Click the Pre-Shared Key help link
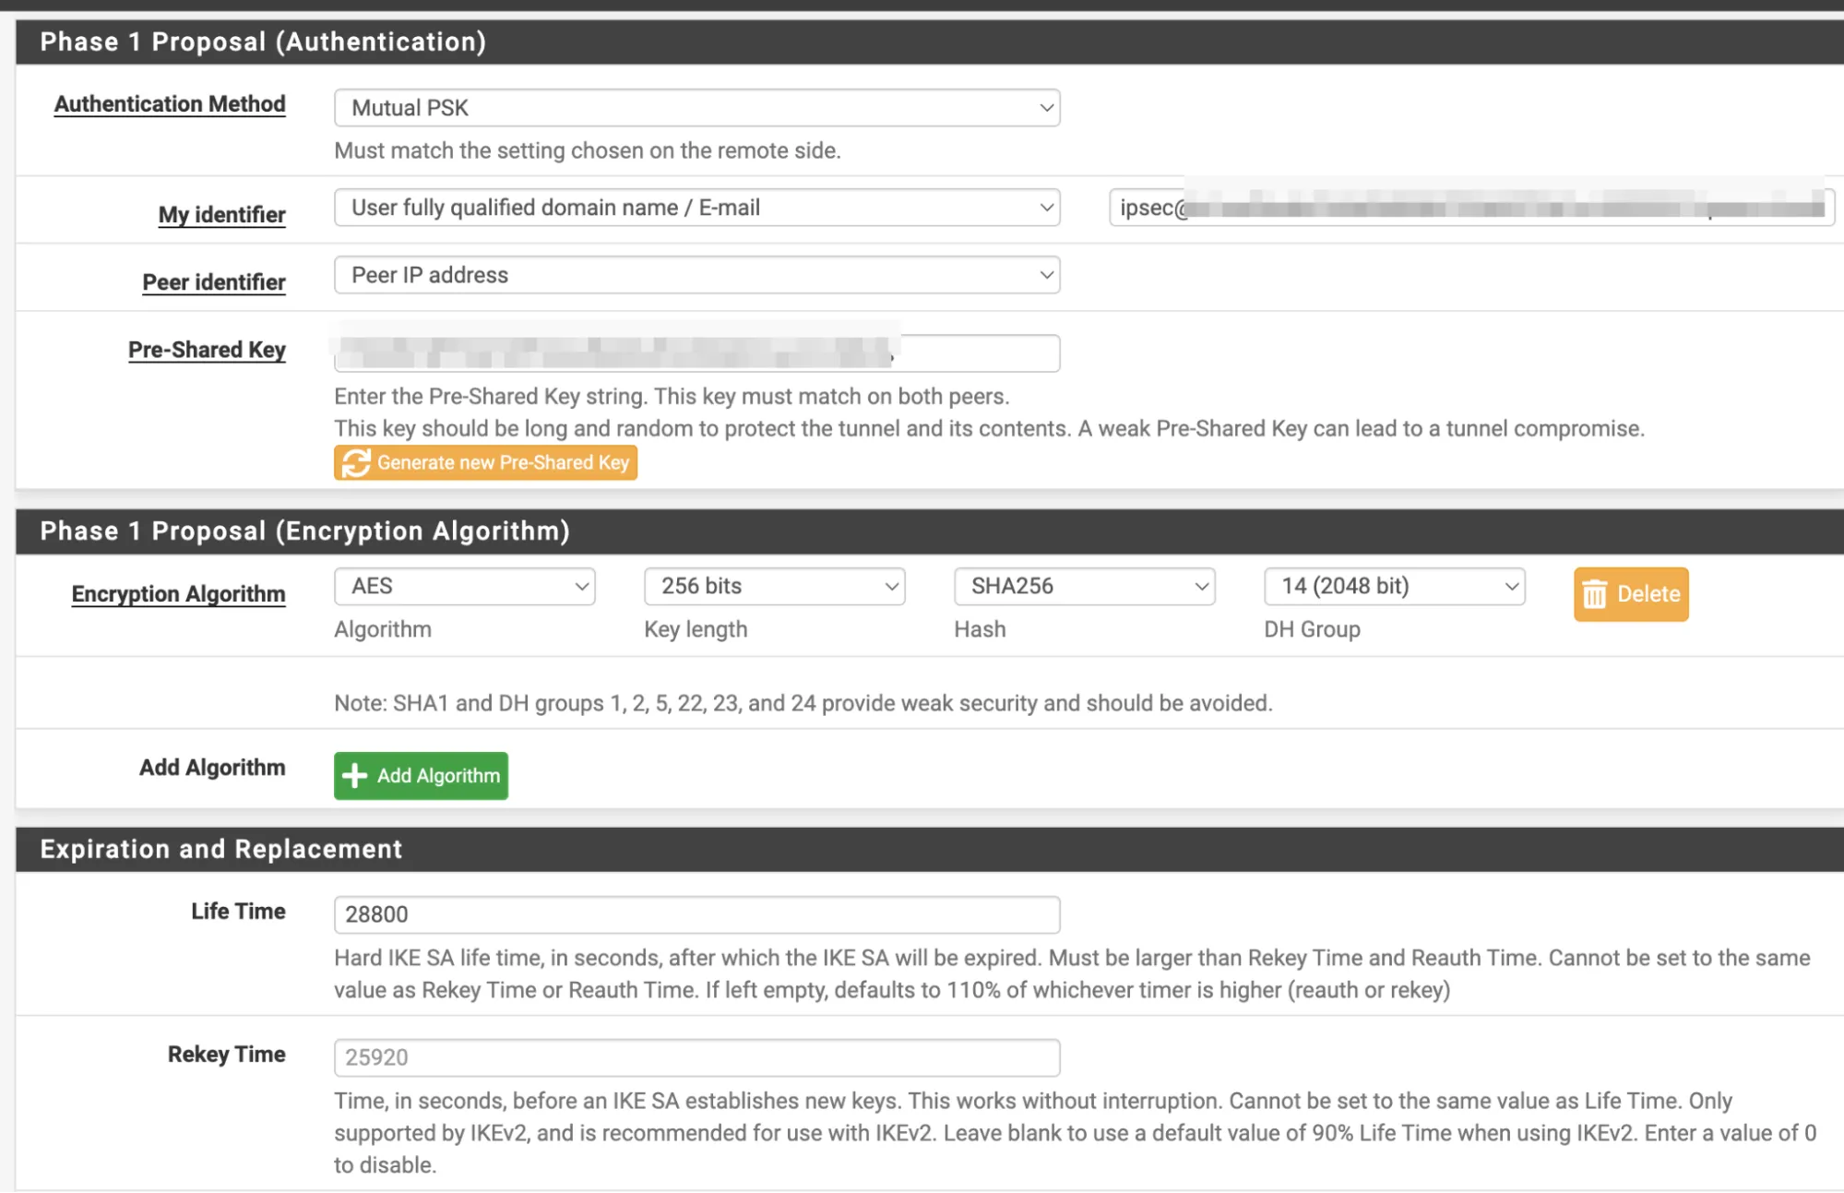The height and width of the screenshot is (1193, 1844). pos(207,349)
